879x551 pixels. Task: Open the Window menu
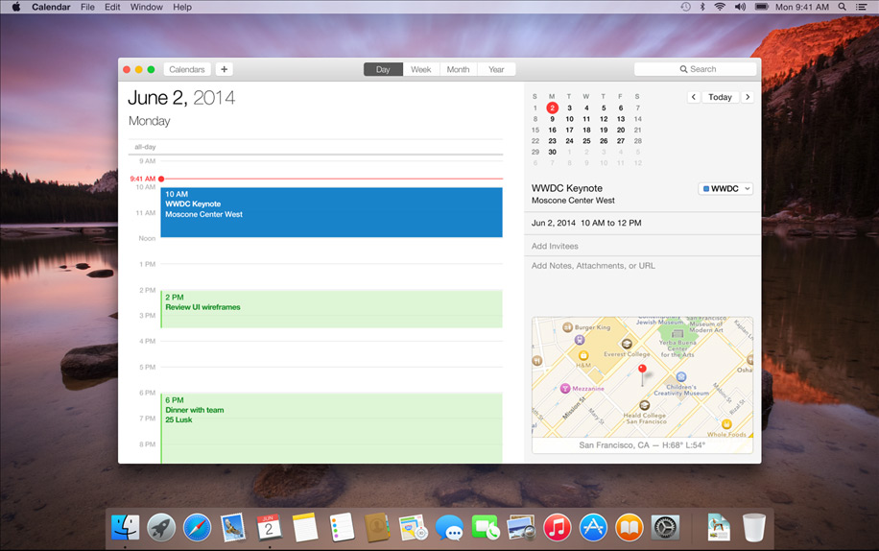(146, 7)
